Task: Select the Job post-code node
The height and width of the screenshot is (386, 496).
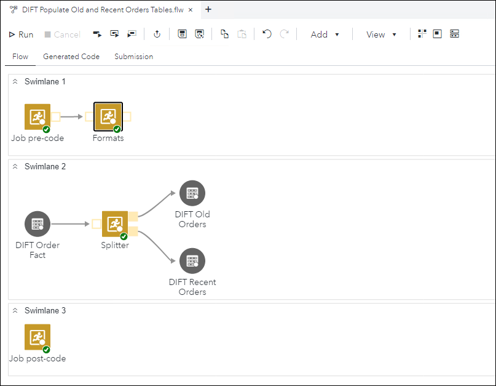Action: click(x=37, y=337)
